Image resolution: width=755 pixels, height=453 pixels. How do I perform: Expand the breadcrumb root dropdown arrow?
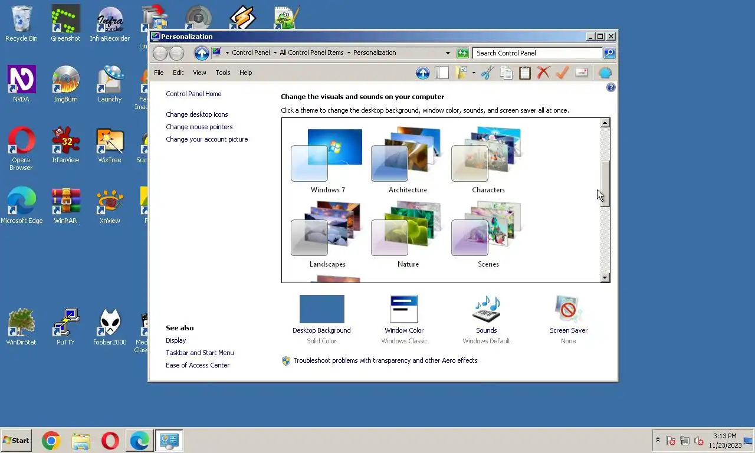[227, 53]
